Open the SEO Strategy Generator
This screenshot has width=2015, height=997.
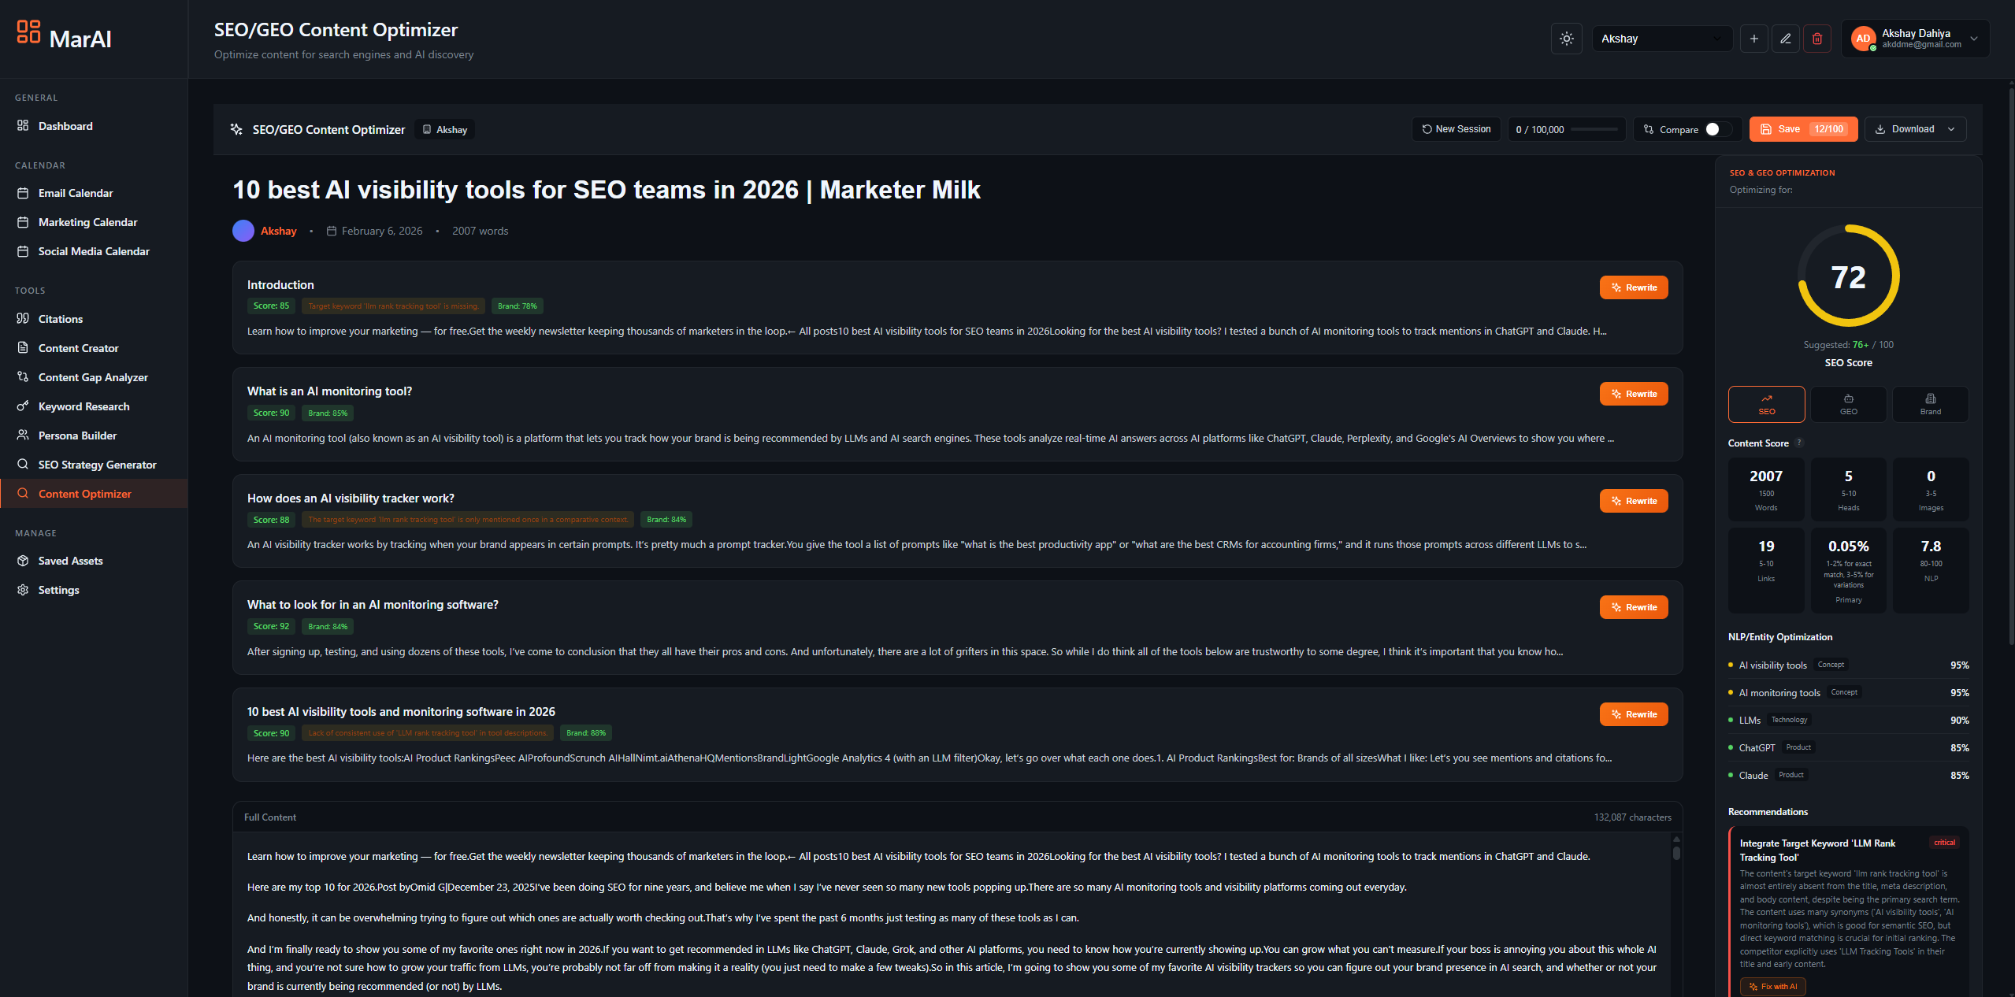(97, 464)
